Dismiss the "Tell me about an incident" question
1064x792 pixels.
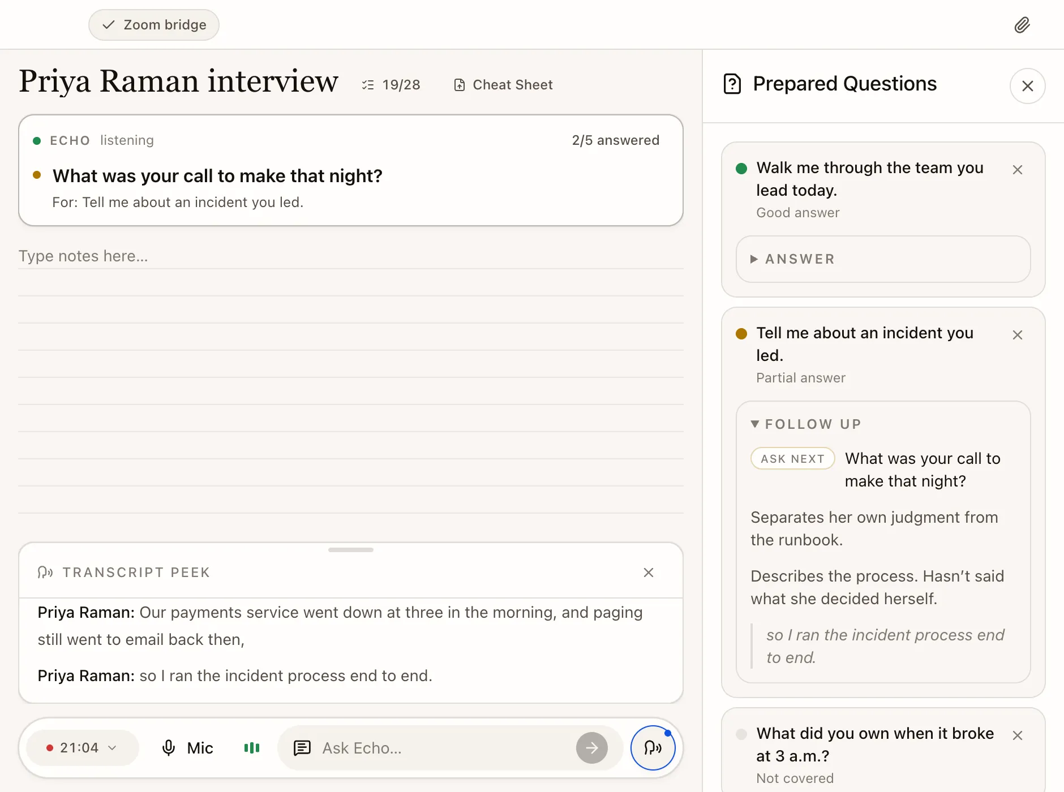[x=1017, y=335]
